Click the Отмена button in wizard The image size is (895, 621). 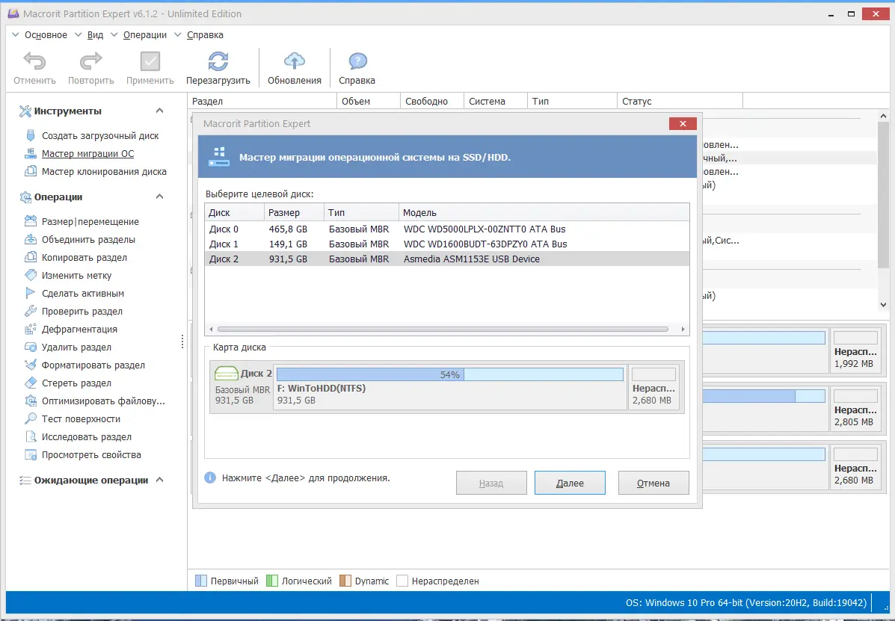click(653, 483)
